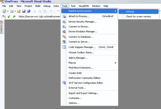
Task: Choose Connect to Device menu item
Action: point(89,27)
